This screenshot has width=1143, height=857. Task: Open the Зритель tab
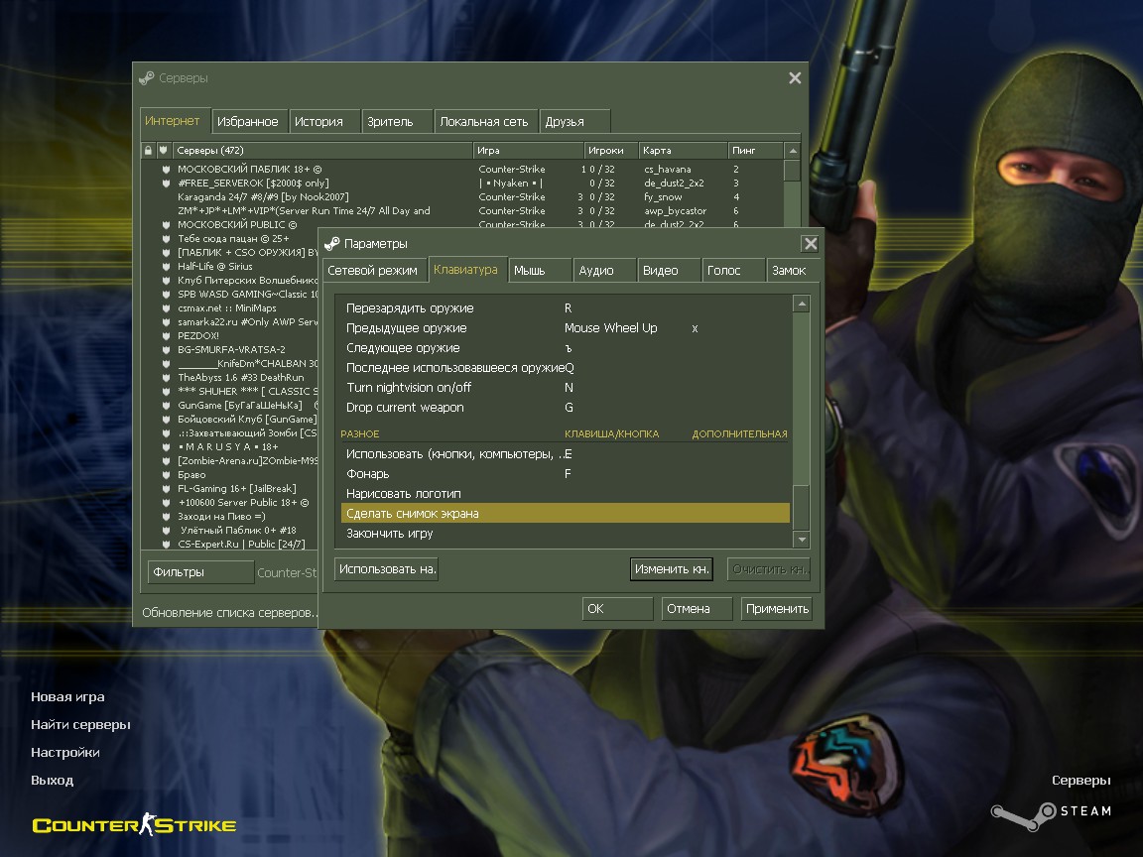tap(397, 122)
